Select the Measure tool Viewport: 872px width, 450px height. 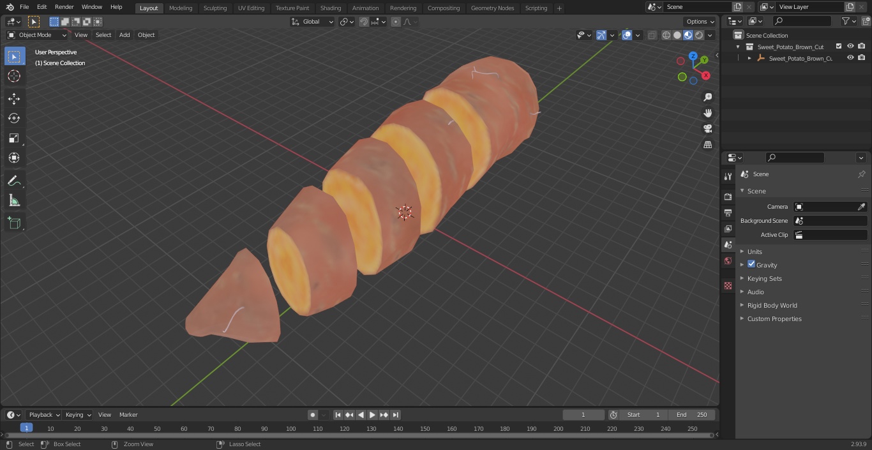[x=14, y=200]
